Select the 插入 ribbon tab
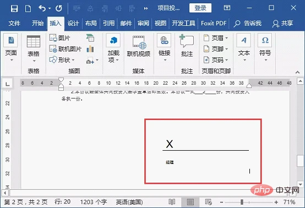 pyautogui.click(x=56, y=24)
